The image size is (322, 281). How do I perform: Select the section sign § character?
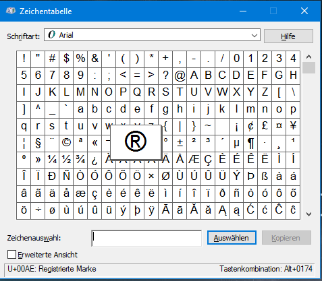[x=38, y=144]
